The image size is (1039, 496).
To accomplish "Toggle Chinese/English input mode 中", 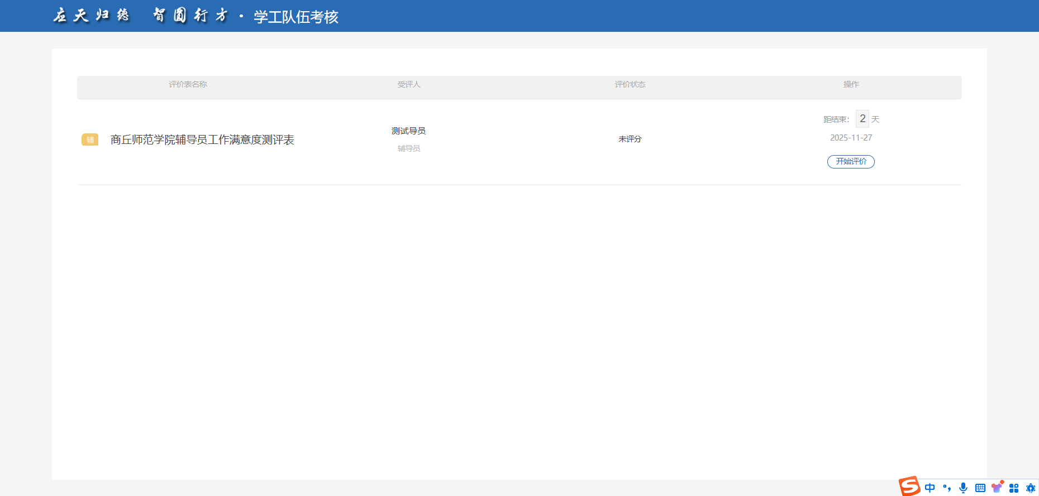I will coord(930,488).
